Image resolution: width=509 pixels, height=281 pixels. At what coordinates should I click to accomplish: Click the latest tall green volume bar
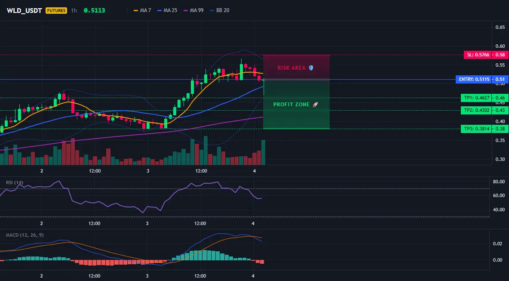pyautogui.click(x=263, y=152)
